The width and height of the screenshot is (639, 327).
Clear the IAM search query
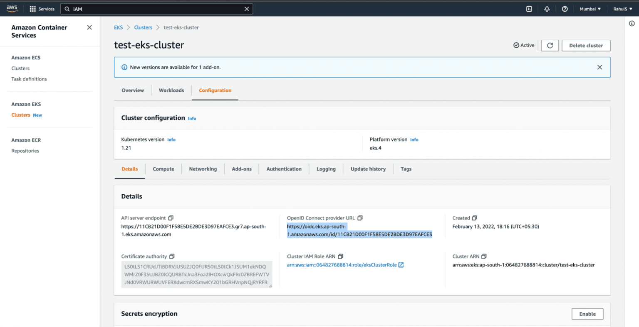pos(247,9)
